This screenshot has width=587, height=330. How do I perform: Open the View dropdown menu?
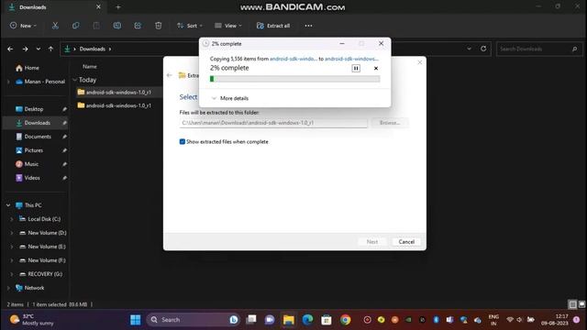click(x=228, y=26)
